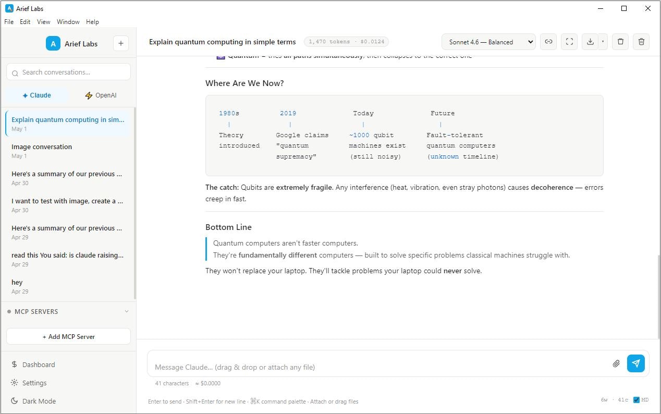Click the + Add MCP Server button
Image resolution: width=661 pixels, height=414 pixels.
[68, 336]
